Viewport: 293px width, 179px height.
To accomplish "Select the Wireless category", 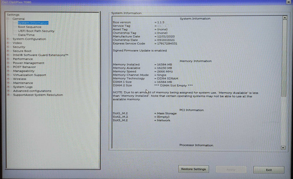I will [19, 79].
